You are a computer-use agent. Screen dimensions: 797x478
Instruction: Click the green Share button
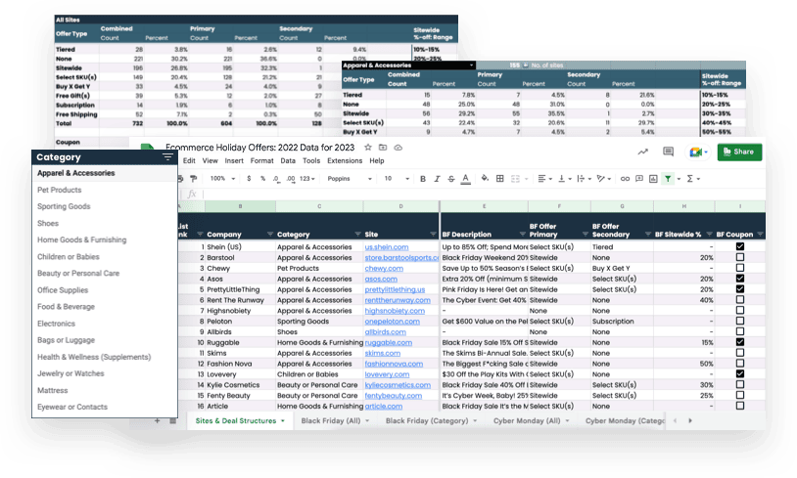tap(739, 152)
